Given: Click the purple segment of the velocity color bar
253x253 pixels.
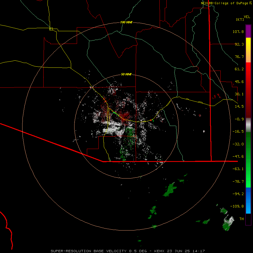Looking at the screenshot, I should point(248,31).
